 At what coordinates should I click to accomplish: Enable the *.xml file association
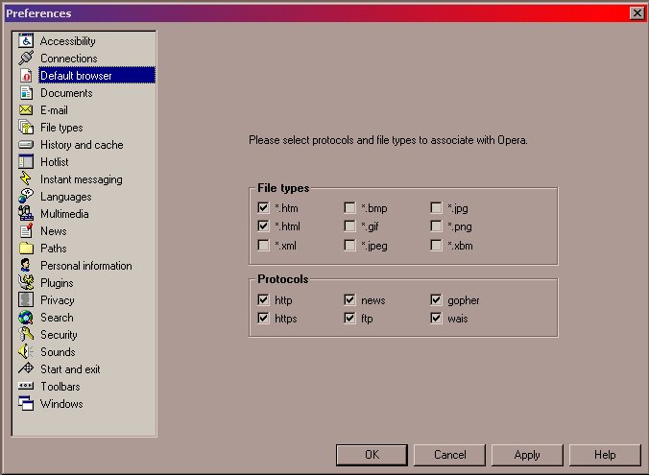pyautogui.click(x=263, y=245)
